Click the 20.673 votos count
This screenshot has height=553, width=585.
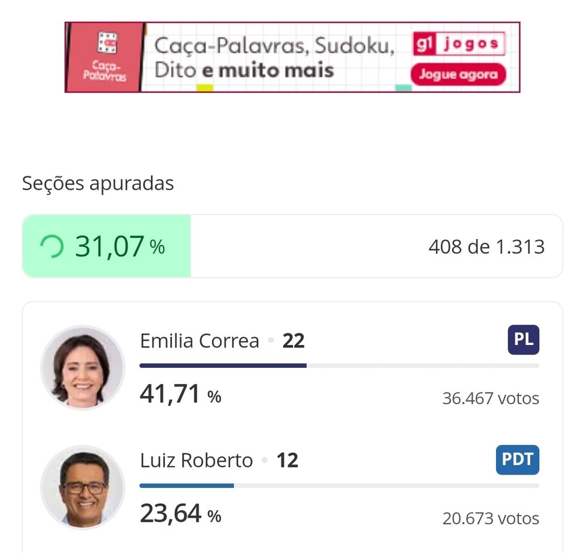click(x=490, y=518)
